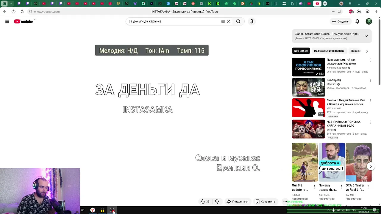The image size is (381, 214).
Task: Expand the tab group dropdown arrow
Action: [x=11, y=4]
